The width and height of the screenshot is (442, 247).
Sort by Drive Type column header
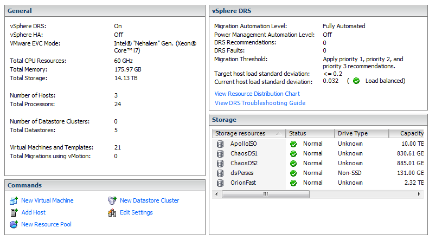pyautogui.click(x=361, y=133)
